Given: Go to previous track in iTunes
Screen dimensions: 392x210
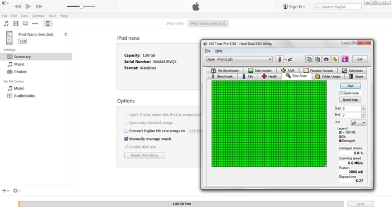Looking at the screenshot, I should (17, 7).
